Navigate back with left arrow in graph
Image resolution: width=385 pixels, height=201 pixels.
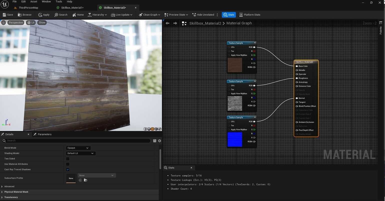click(167, 23)
